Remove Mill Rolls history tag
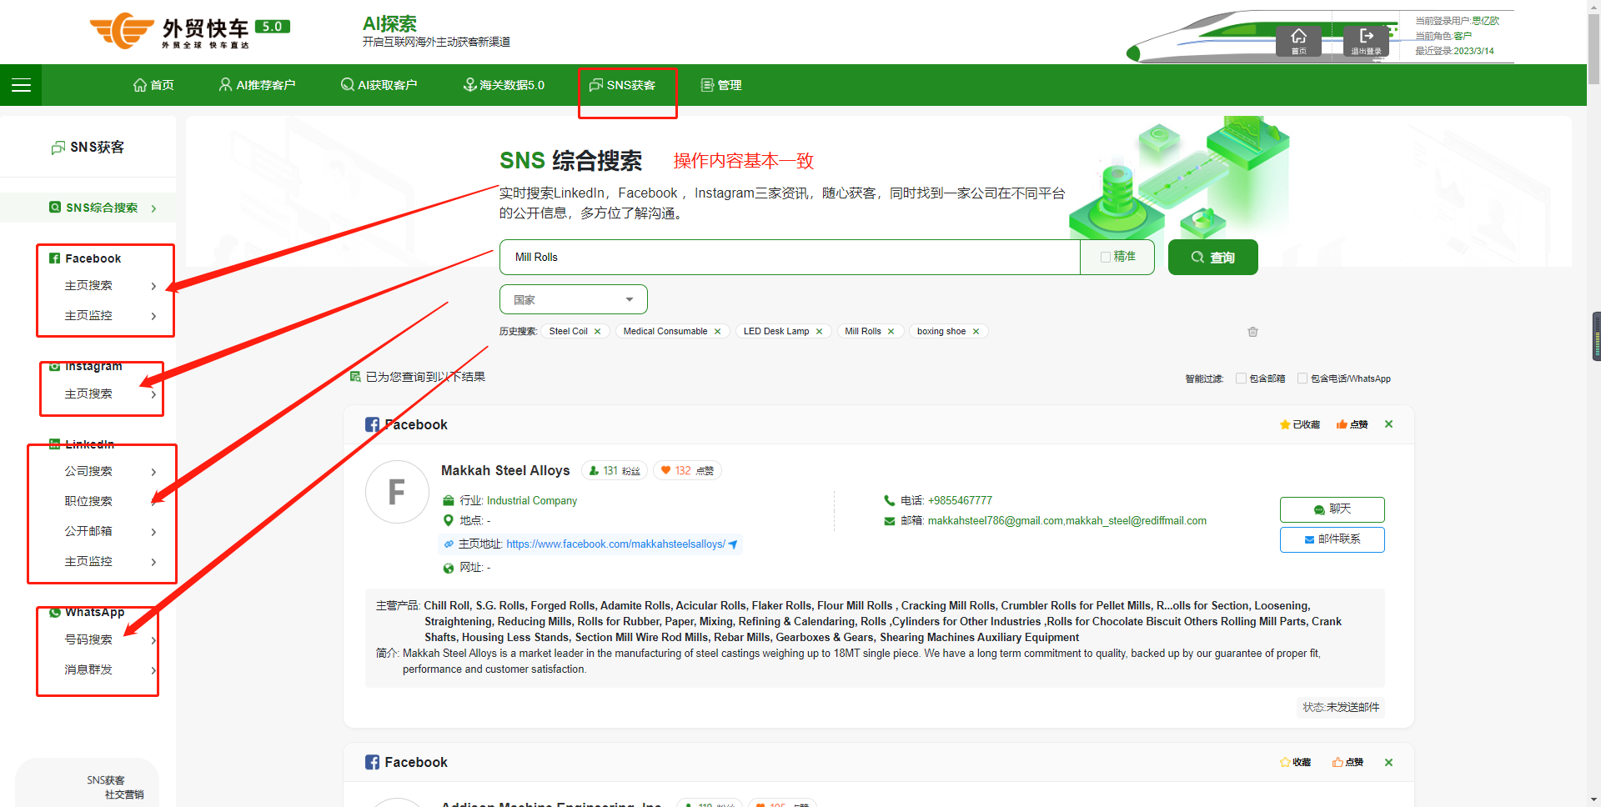This screenshot has width=1601, height=807. tap(891, 332)
